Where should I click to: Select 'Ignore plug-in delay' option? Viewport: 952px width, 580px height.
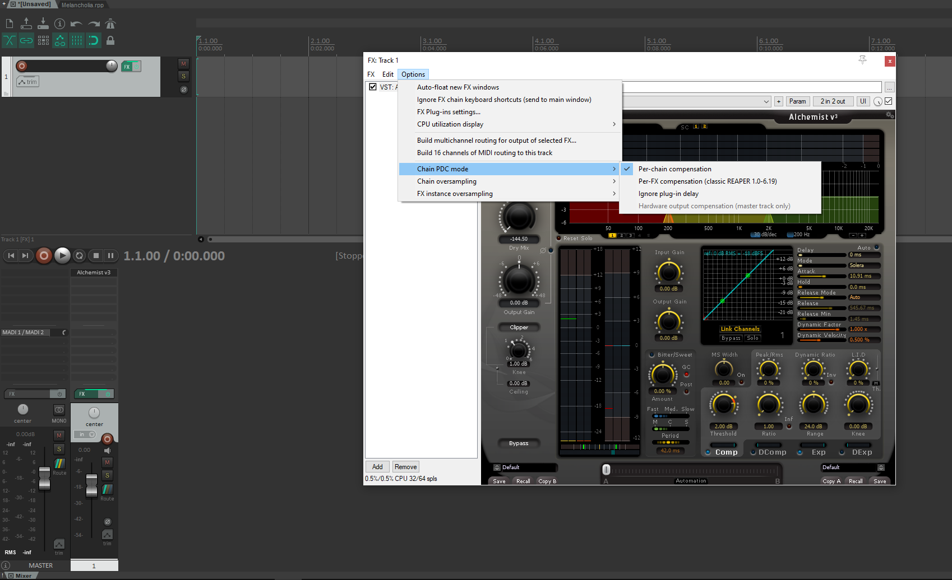(x=668, y=194)
